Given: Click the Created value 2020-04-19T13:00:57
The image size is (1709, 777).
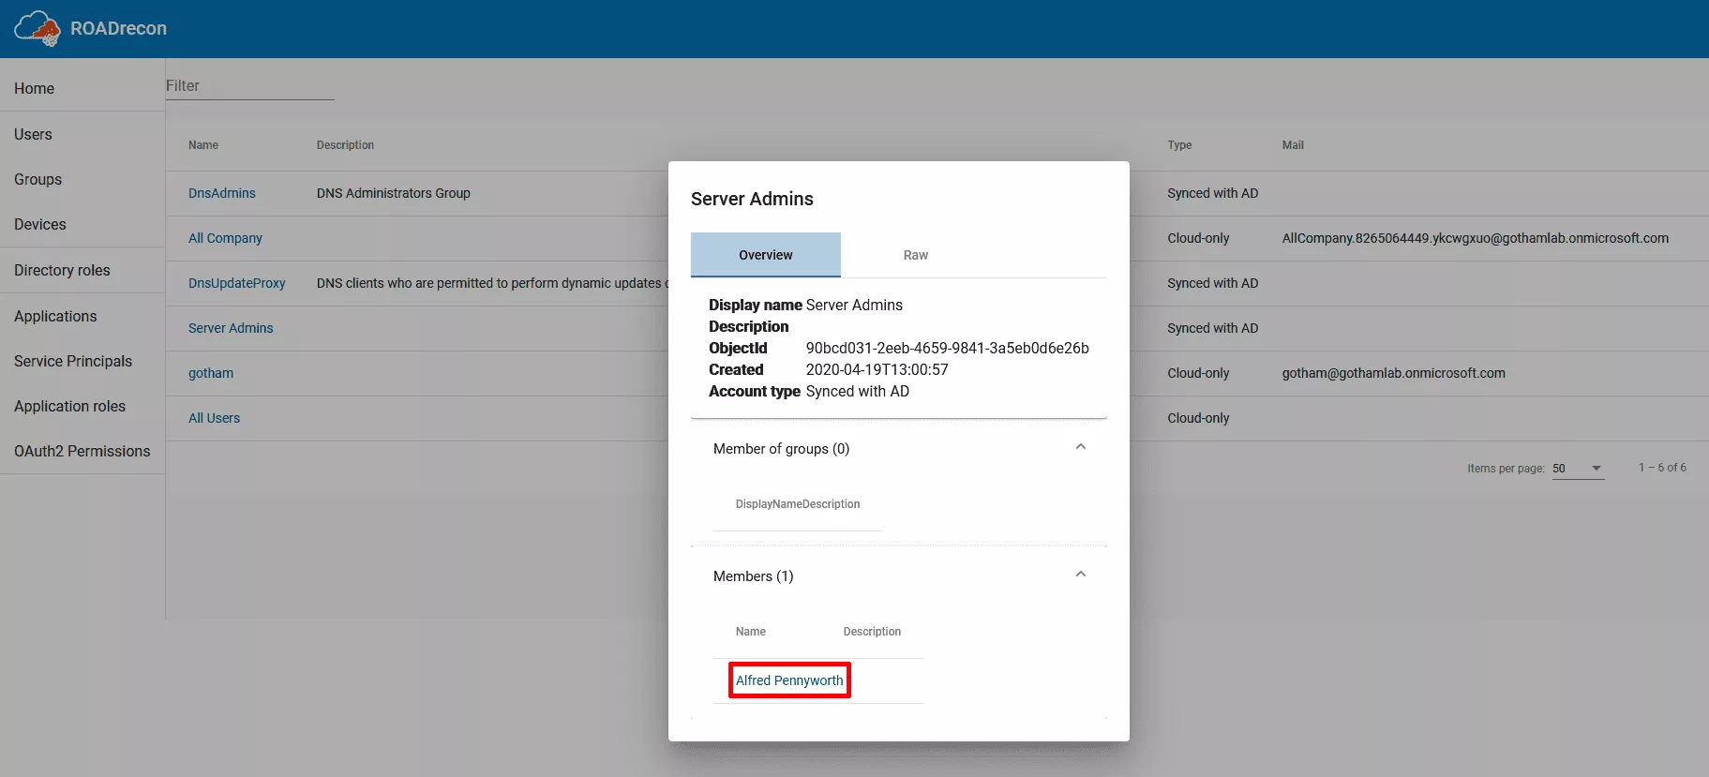Looking at the screenshot, I should 877,369.
